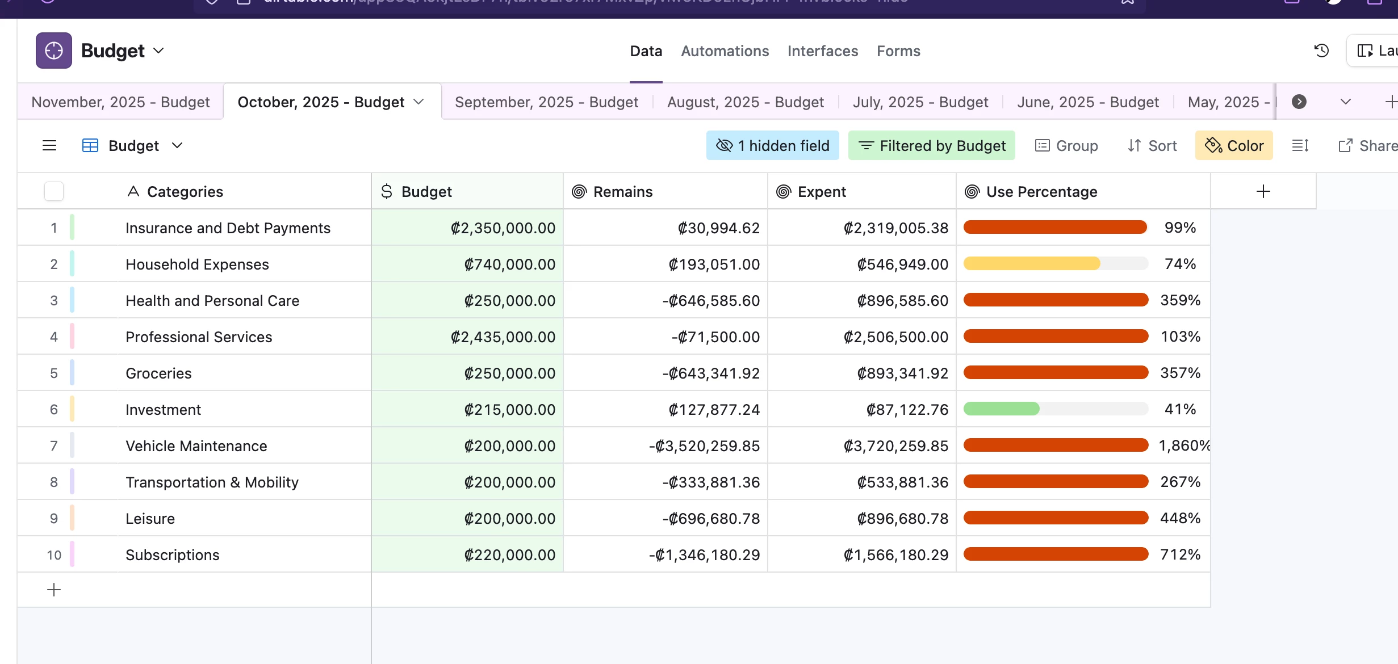Screen dimensions: 1398x664
Task: Add a new row plus icon
Action: [54, 590]
